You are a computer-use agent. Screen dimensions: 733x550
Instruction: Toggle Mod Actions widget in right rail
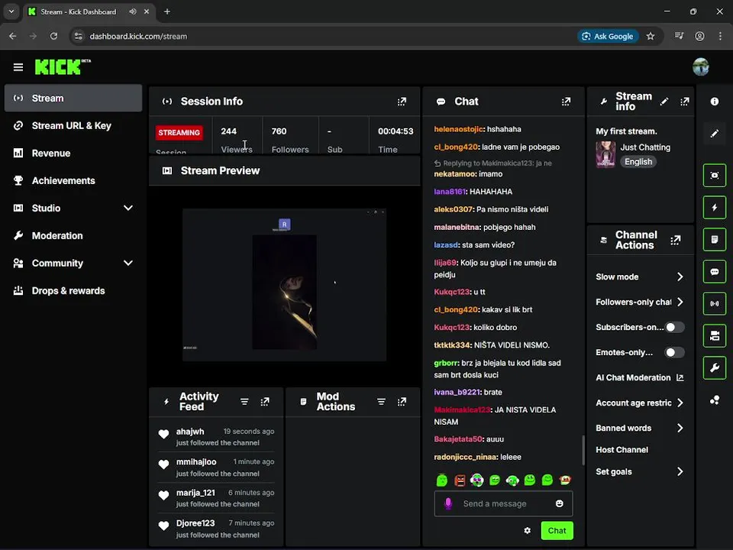point(715,239)
